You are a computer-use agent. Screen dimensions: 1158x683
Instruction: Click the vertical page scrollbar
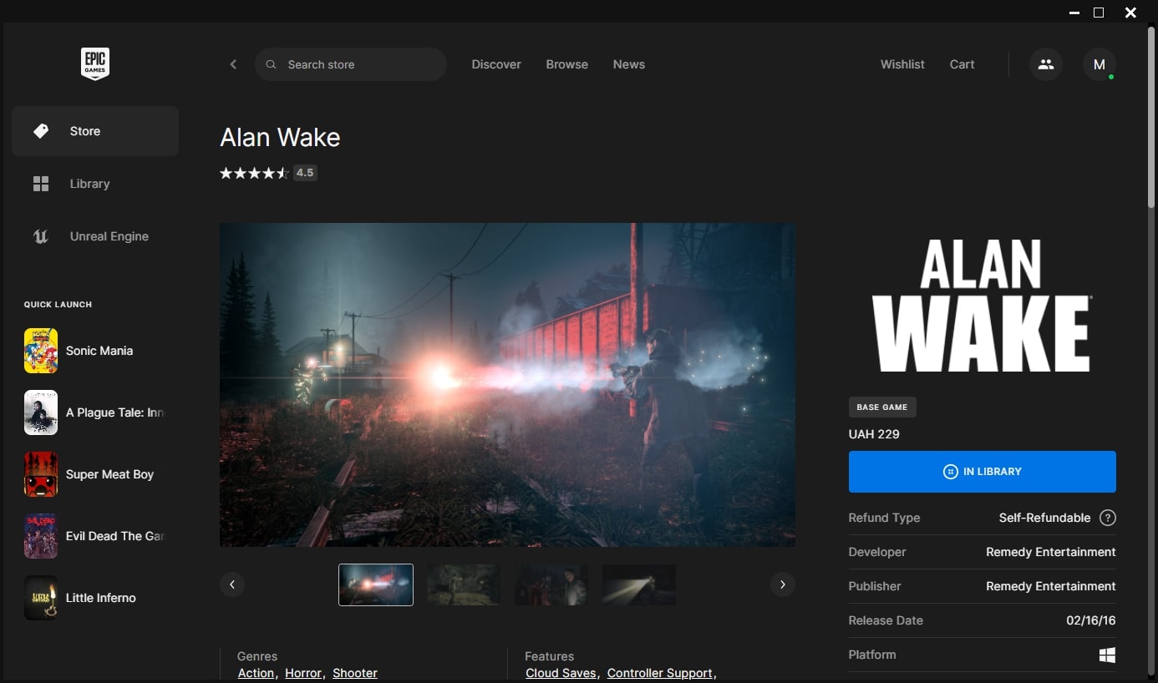click(1150, 117)
